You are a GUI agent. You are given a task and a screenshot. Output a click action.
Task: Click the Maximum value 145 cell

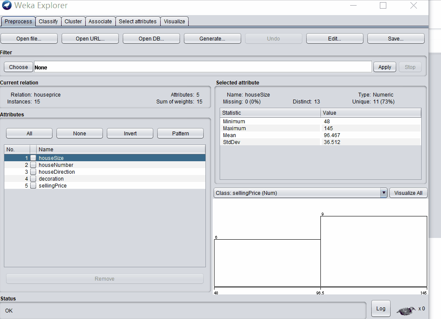click(x=371, y=128)
